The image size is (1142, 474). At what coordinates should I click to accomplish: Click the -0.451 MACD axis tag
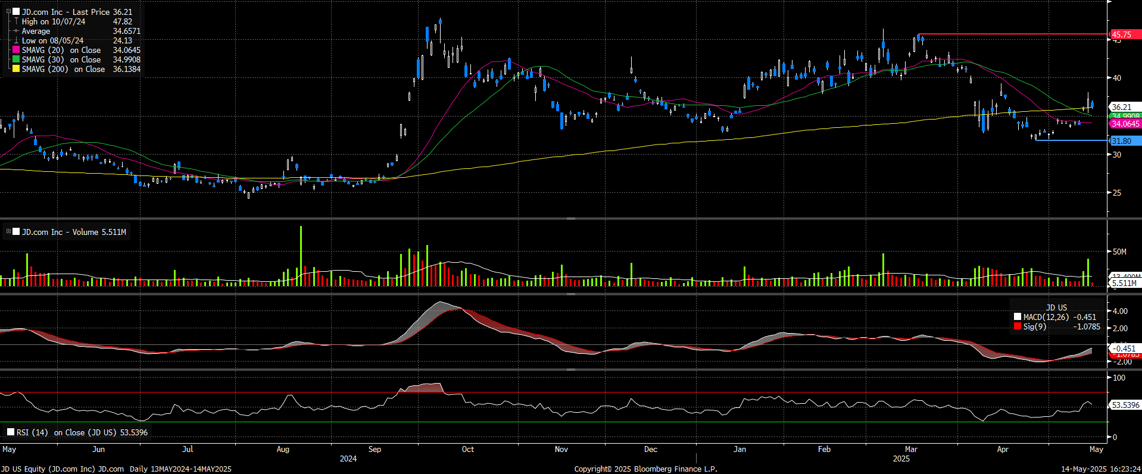pos(1125,349)
